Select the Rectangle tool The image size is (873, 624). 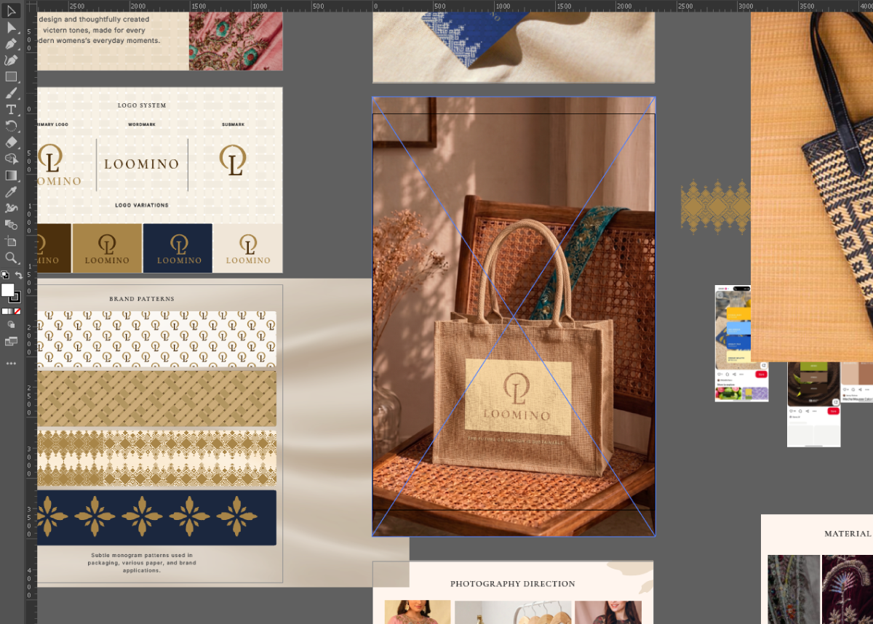click(11, 76)
